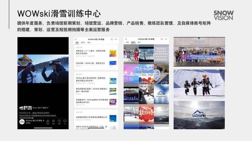Click back arrow in the article list screen
This screenshot has height=141, width=252.
click(x=76, y=39)
